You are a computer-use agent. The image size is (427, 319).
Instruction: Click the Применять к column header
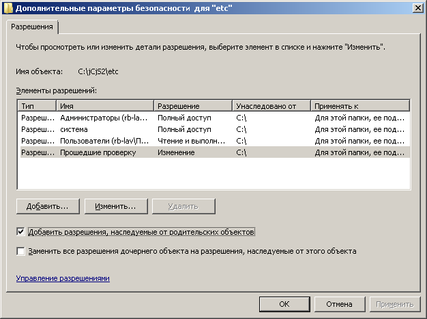pyautogui.click(x=359, y=106)
